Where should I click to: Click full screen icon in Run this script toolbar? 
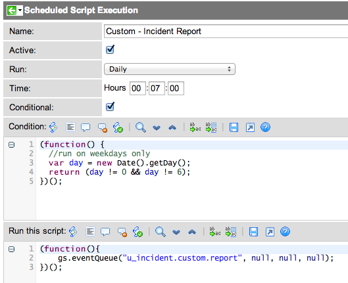pyautogui.click(x=270, y=232)
